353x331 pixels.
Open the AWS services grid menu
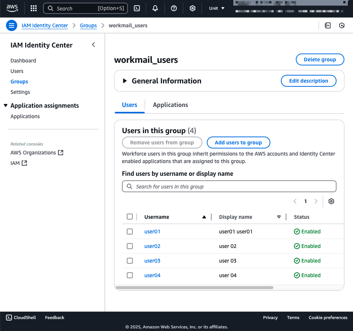33,8
